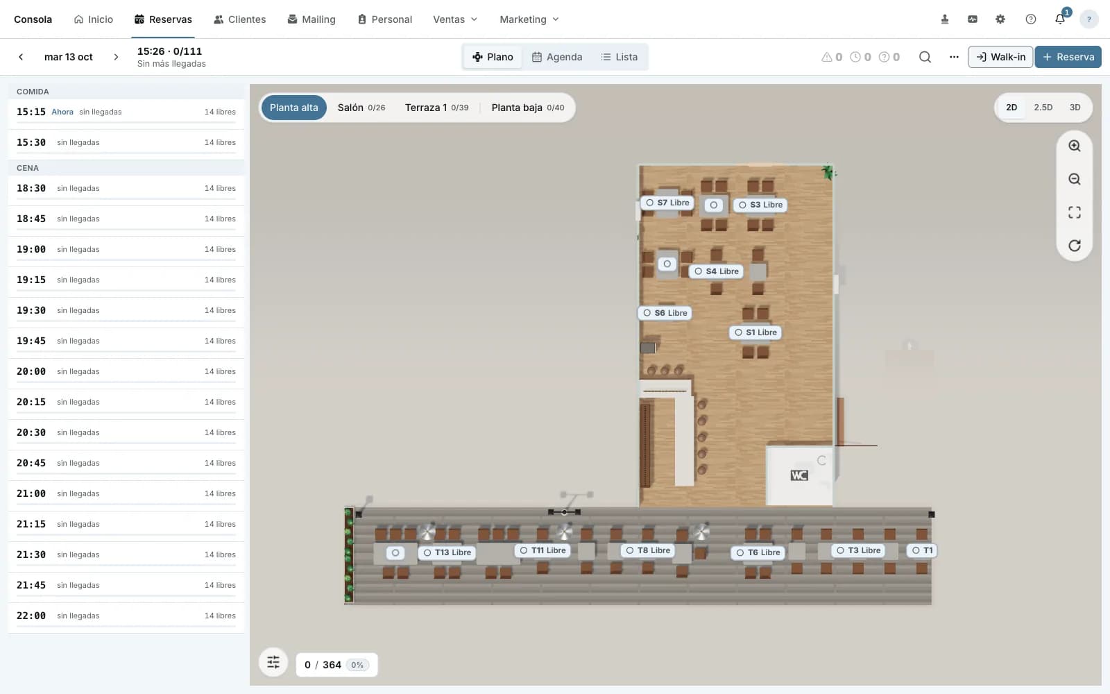Viewport: 1110px width, 694px height.
Task: Click the Walk-in button
Action: (1000, 57)
